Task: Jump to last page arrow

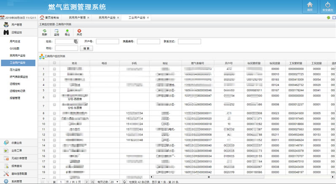Action: (x=92, y=182)
